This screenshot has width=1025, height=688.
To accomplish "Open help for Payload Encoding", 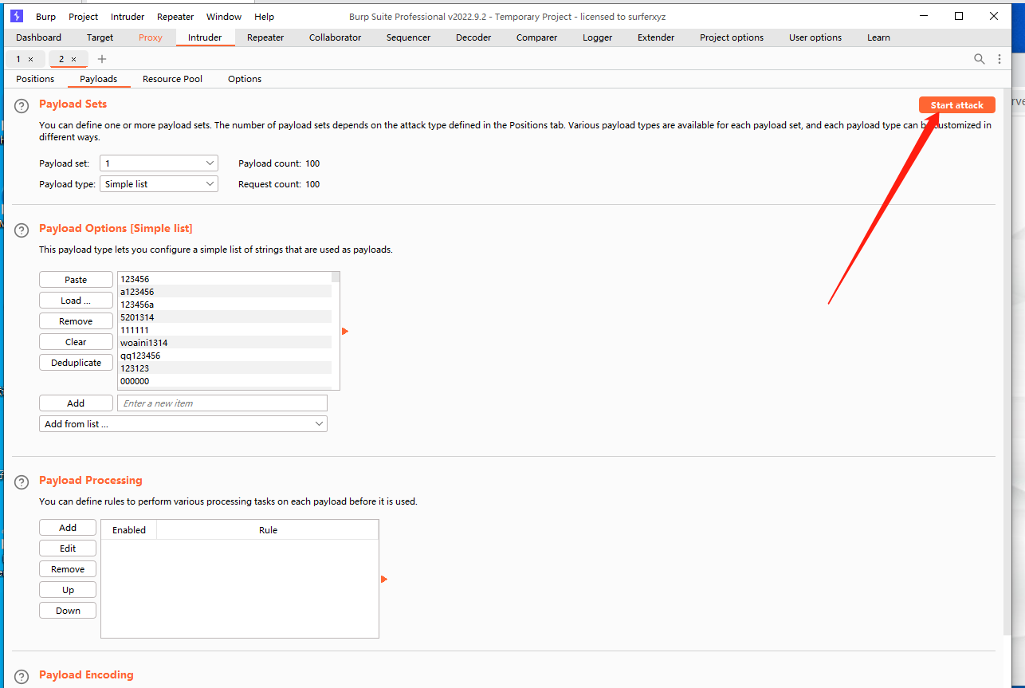I will [22, 676].
